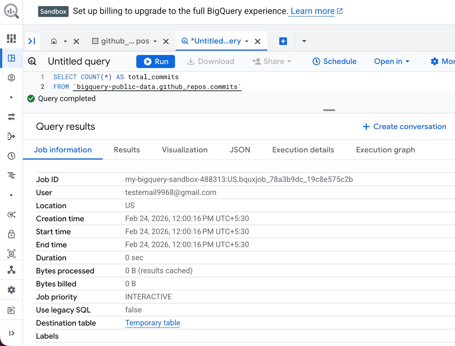The width and height of the screenshot is (455, 346).
Task: Switch to the Results tab
Action: click(127, 150)
